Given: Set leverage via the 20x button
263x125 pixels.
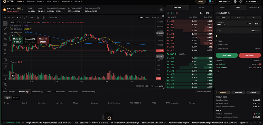Looking at the screenshot, I should click(238, 17).
